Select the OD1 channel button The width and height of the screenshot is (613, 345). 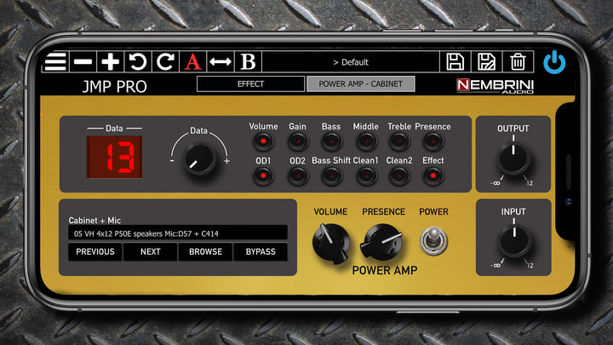[263, 175]
